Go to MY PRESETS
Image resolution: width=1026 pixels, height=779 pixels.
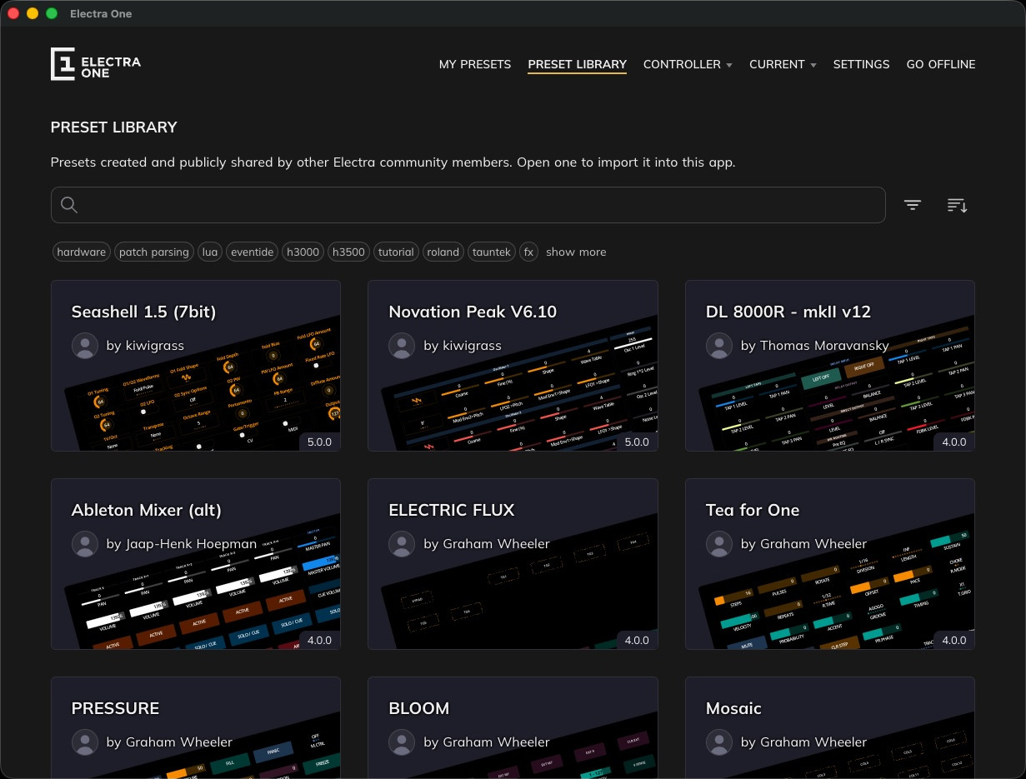pyautogui.click(x=475, y=64)
